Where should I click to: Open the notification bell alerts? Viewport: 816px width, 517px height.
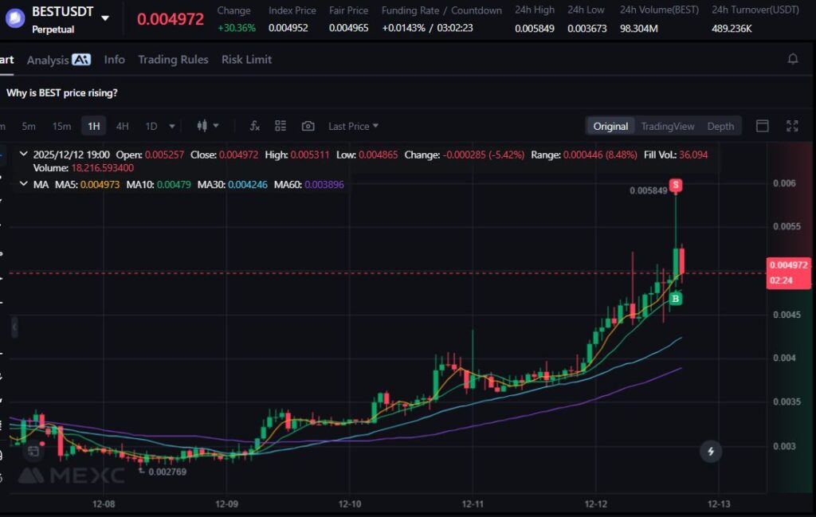pyautogui.click(x=792, y=59)
